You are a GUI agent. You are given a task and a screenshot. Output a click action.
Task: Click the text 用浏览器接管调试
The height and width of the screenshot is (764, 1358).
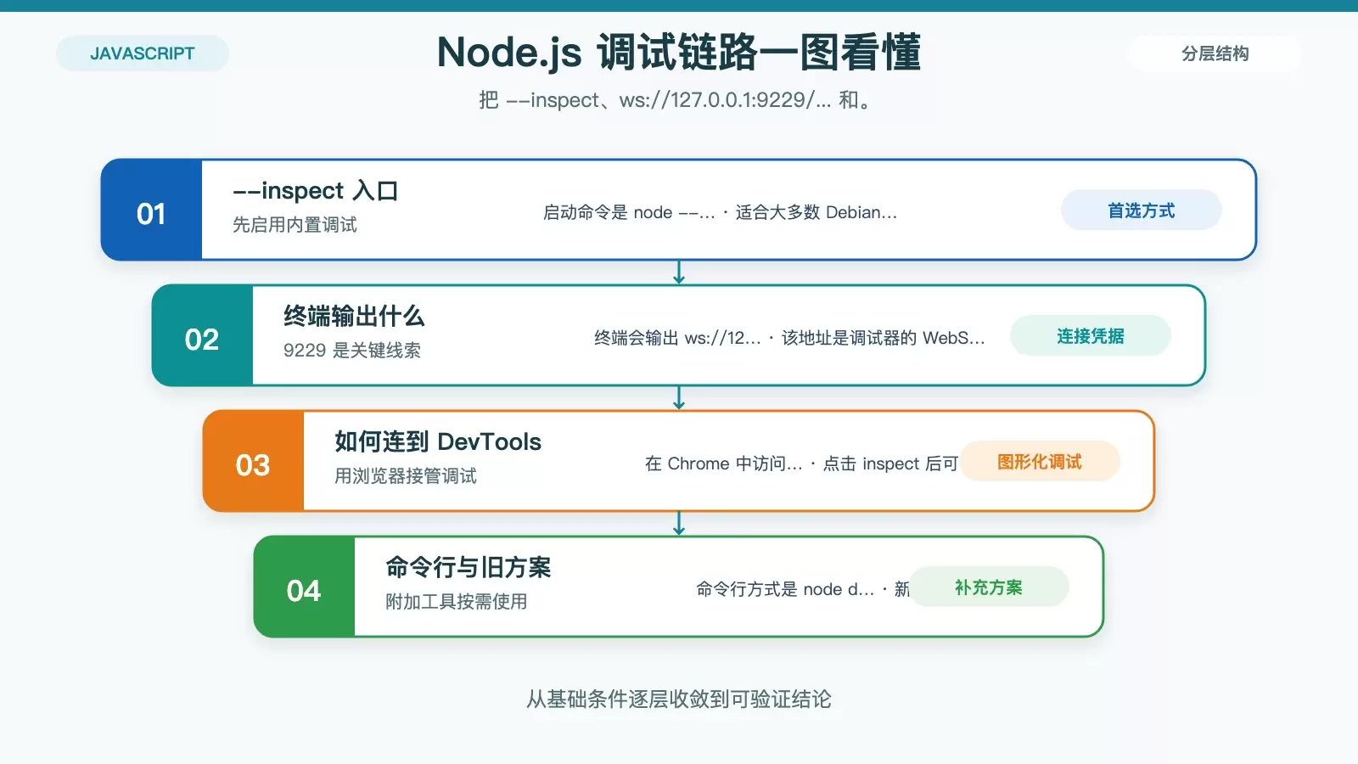[406, 476]
